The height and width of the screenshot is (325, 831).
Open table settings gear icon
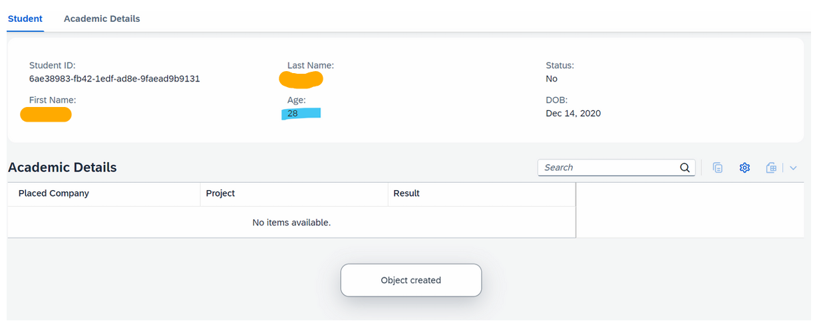coord(745,167)
